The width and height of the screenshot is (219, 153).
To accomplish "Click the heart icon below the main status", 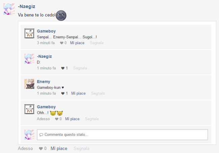I will tap(41, 149).
